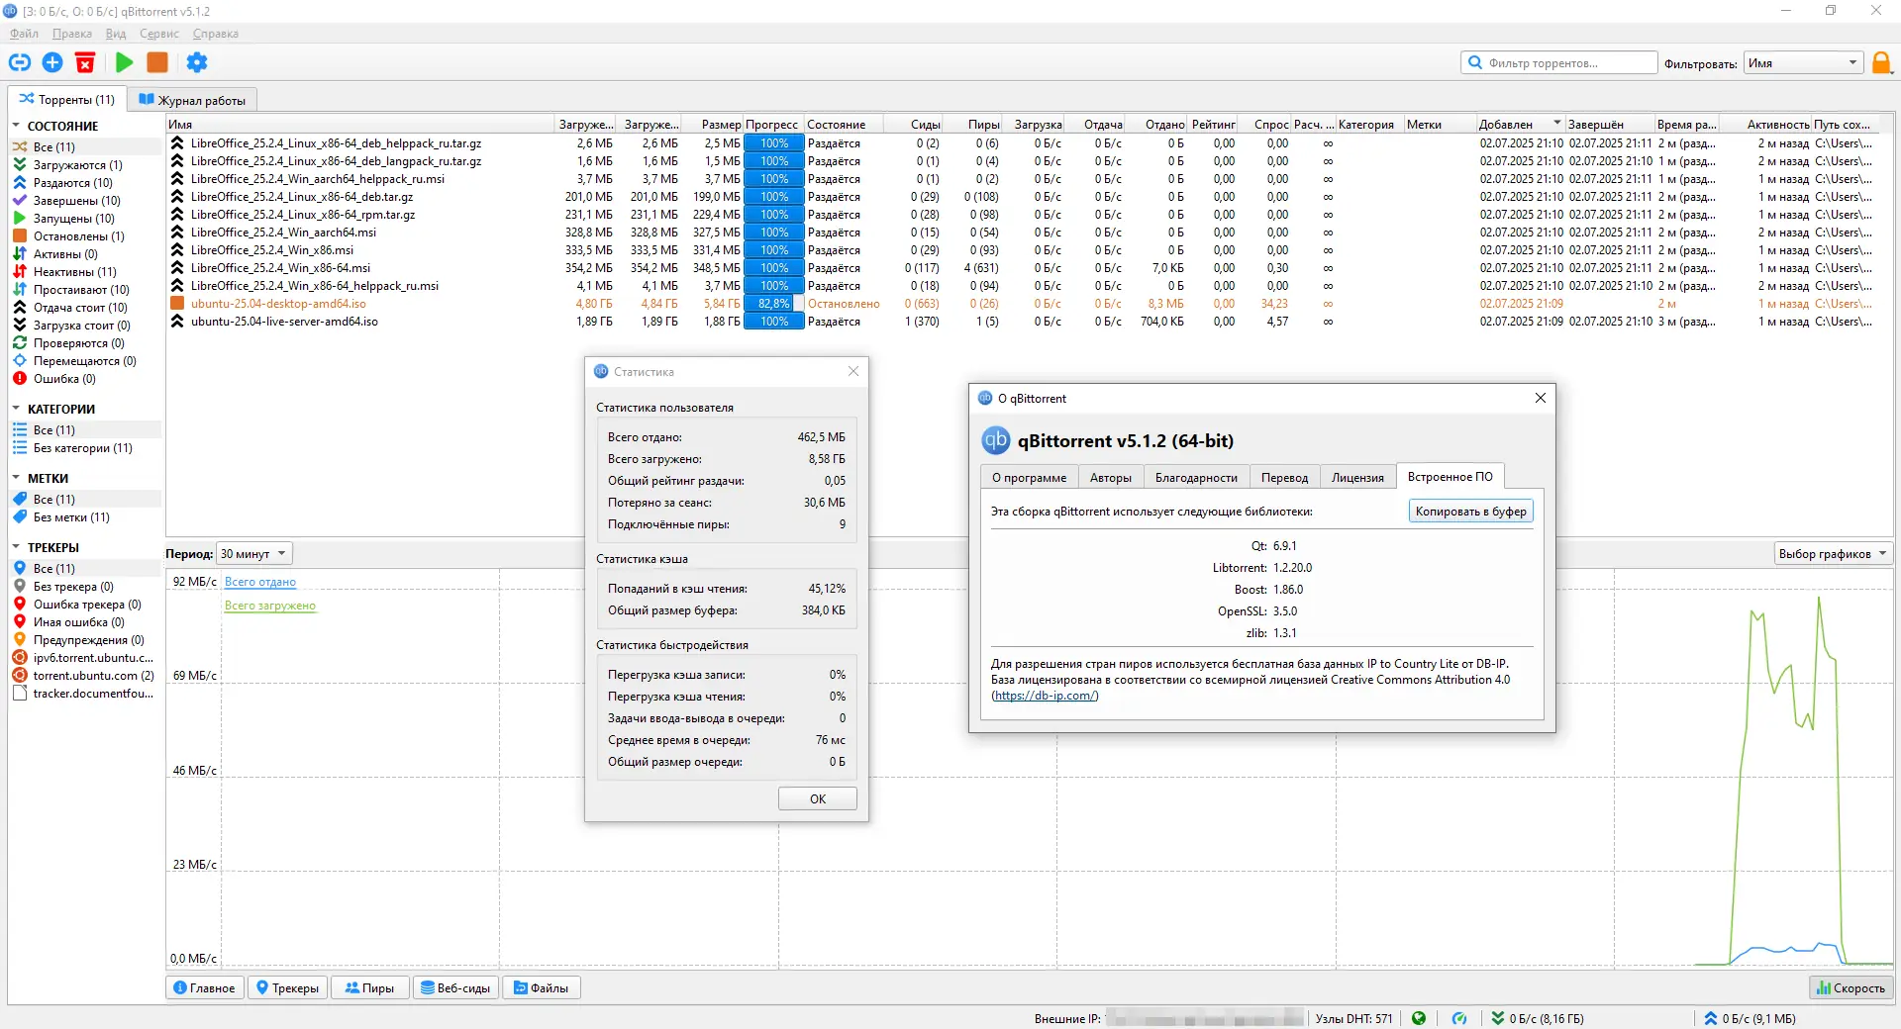Select the torrent.ubuntu.com (2) tracker filter
The image size is (1901, 1029).
pyautogui.click(x=94, y=676)
